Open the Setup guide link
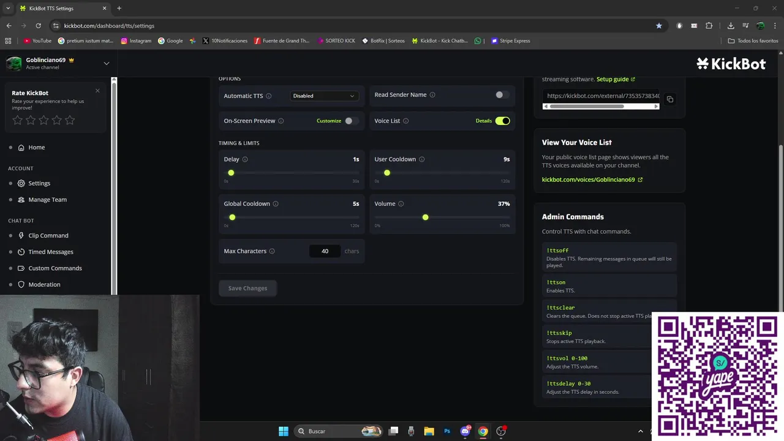Viewport: 784px width, 441px height. coord(616,79)
